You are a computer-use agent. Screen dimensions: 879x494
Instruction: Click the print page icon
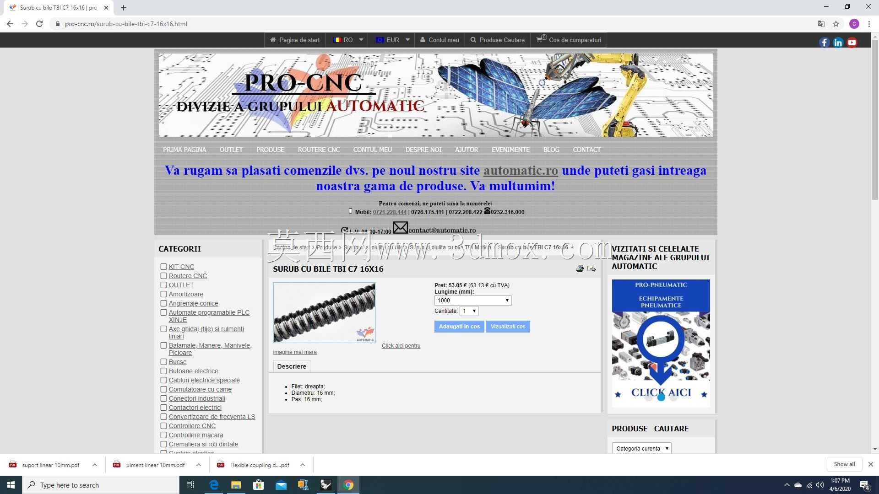pyautogui.click(x=580, y=269)
